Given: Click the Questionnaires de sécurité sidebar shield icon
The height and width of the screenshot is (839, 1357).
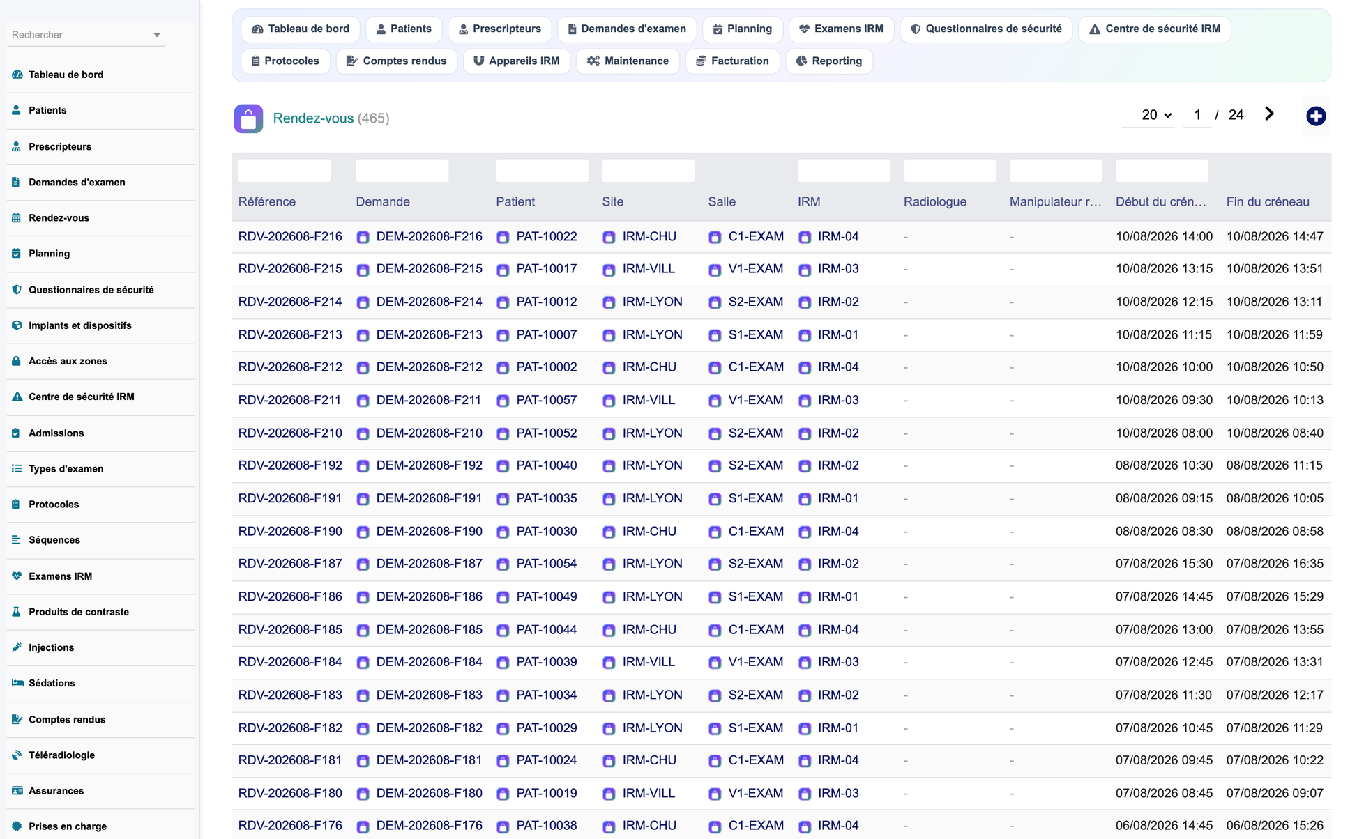Looking at the screenshot, I should [17, 289].
